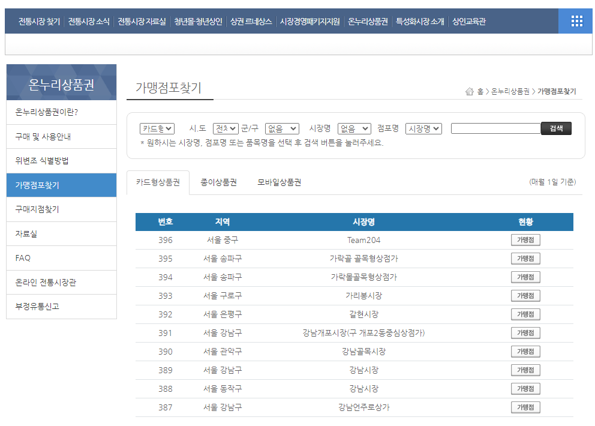595x426 pixels.
Task: Open the 시.도 전체 dropdown
Action: [226, 129]
